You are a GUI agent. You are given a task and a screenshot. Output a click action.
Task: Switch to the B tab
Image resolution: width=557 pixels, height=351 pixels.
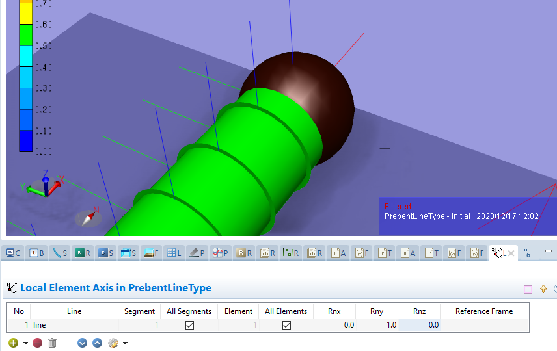pos(37,253)
